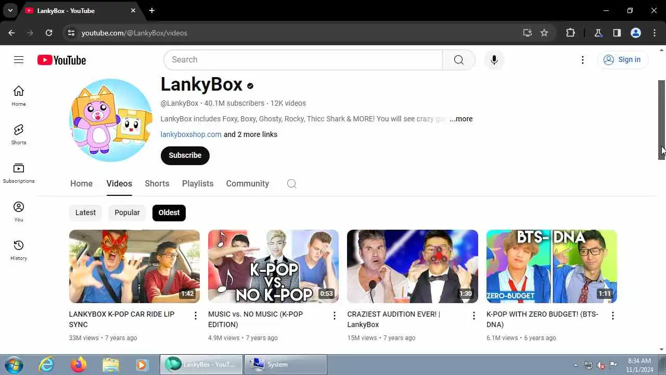Bookmark this tab with star icon

(x=544, y=33)
